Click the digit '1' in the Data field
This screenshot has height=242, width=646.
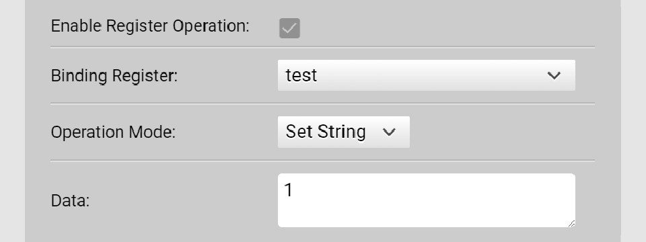(x=289, y=190)
